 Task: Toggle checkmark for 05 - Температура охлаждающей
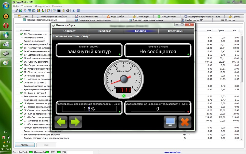click(x=22, y=48)
